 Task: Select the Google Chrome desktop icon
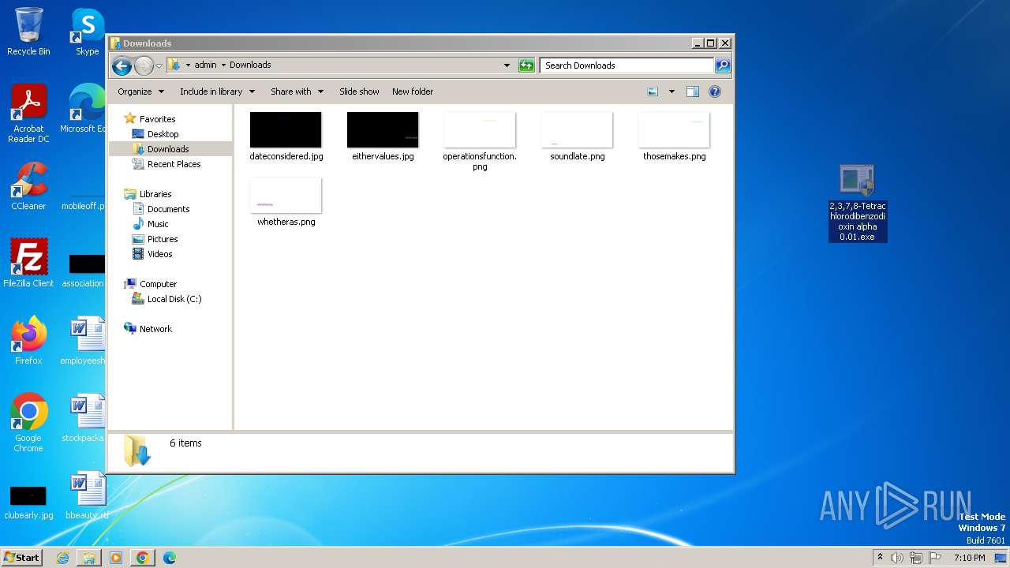28,423
